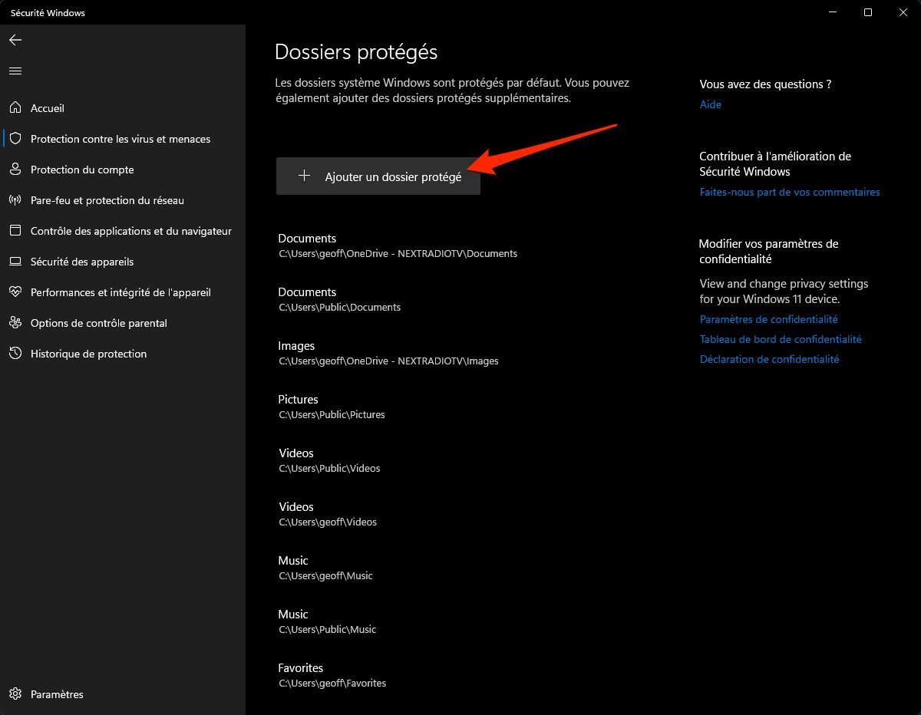
Task: Click the family icon for parental controls
Action: [15, 323]
